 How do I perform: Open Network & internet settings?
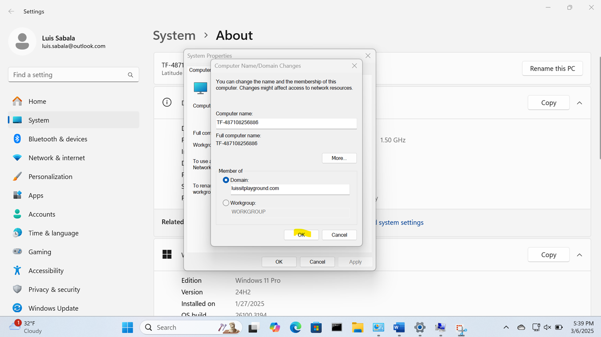[x=73, y=158]
